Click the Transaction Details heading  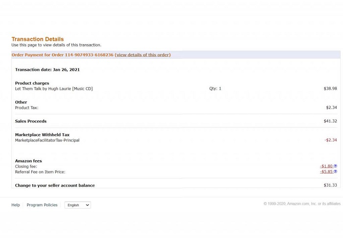pos(37,39)
